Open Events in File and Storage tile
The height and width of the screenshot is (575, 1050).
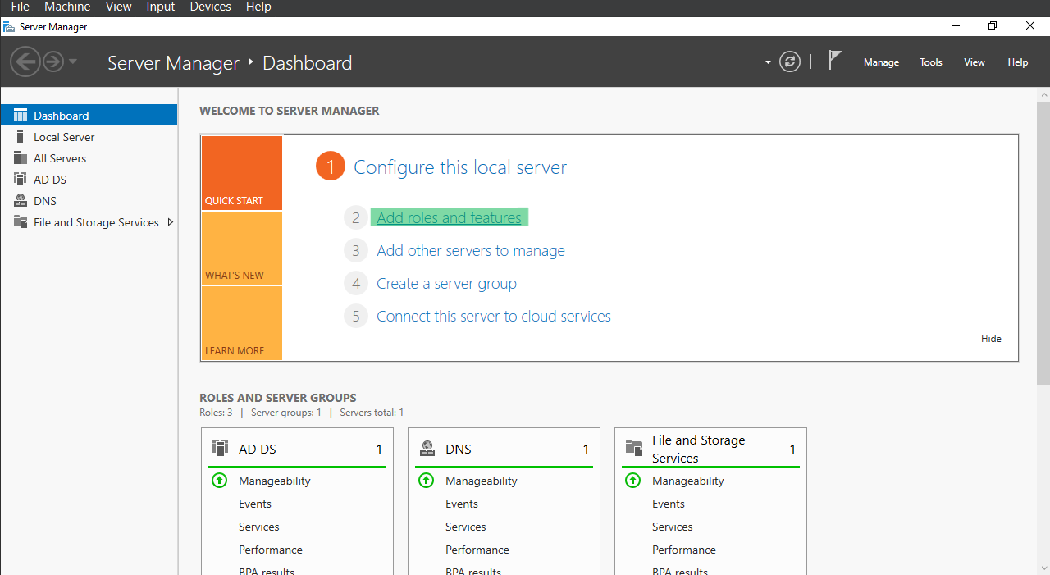click(x=669, y=504)
